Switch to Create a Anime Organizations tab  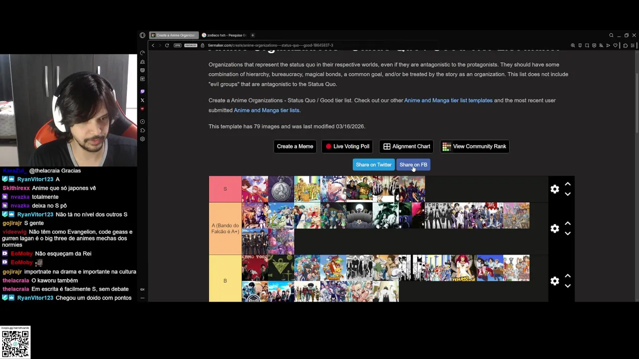pos(173,35)
